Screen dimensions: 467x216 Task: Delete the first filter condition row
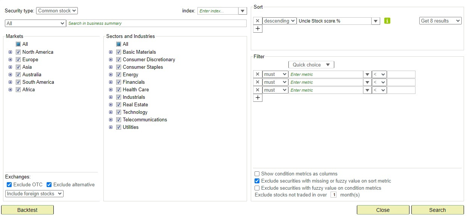pyautogui.click(x=258, y=74)
